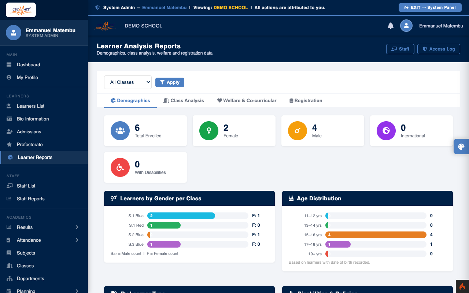469x293 pixels.
Task: Open the Registration tab
Action: [306, 100]
